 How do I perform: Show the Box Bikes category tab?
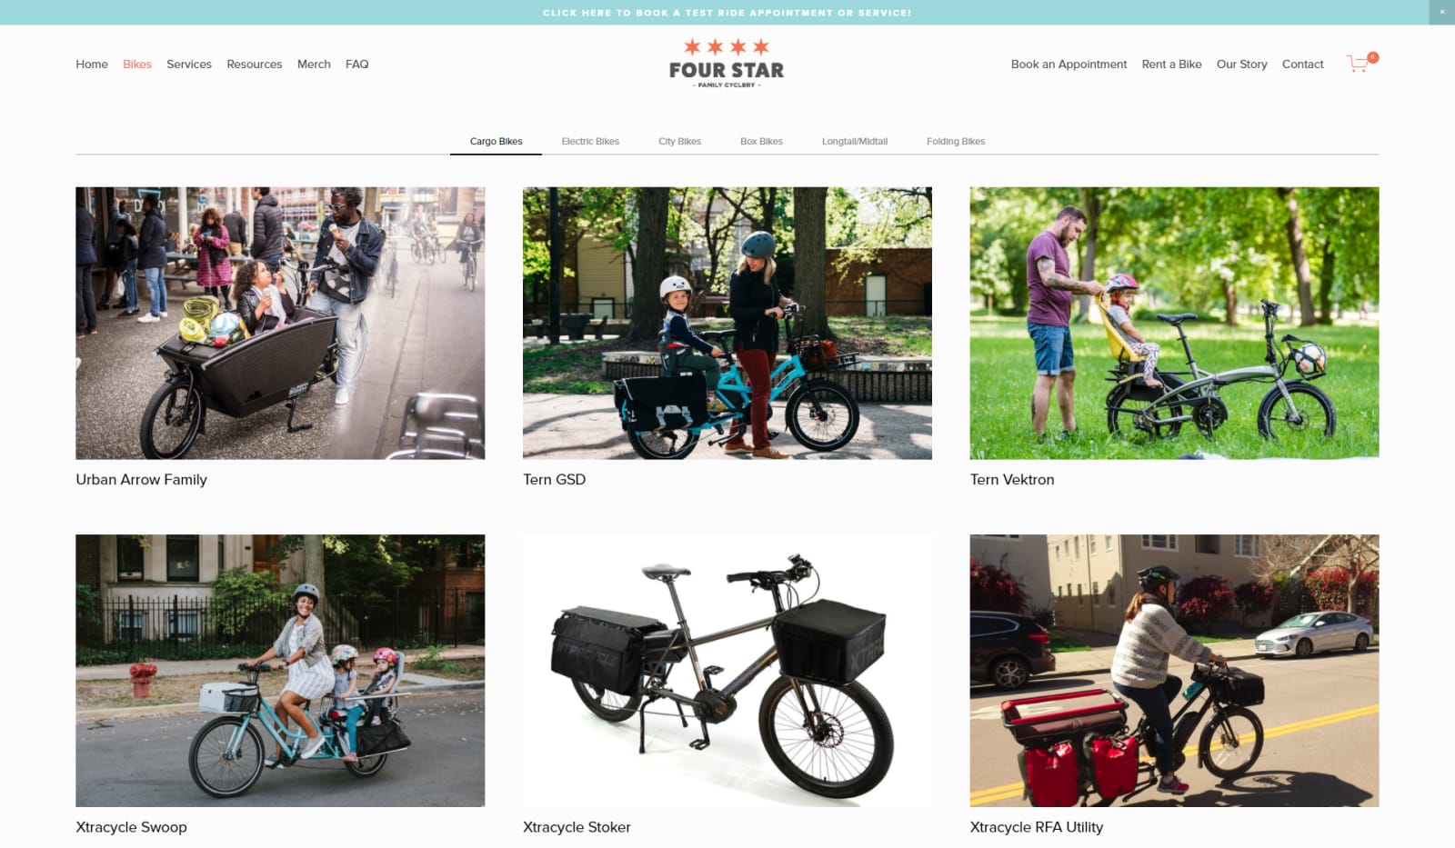[x=761, y=141]
